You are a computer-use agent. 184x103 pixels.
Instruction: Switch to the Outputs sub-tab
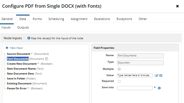pyautogui.click(x=23, y=27)
